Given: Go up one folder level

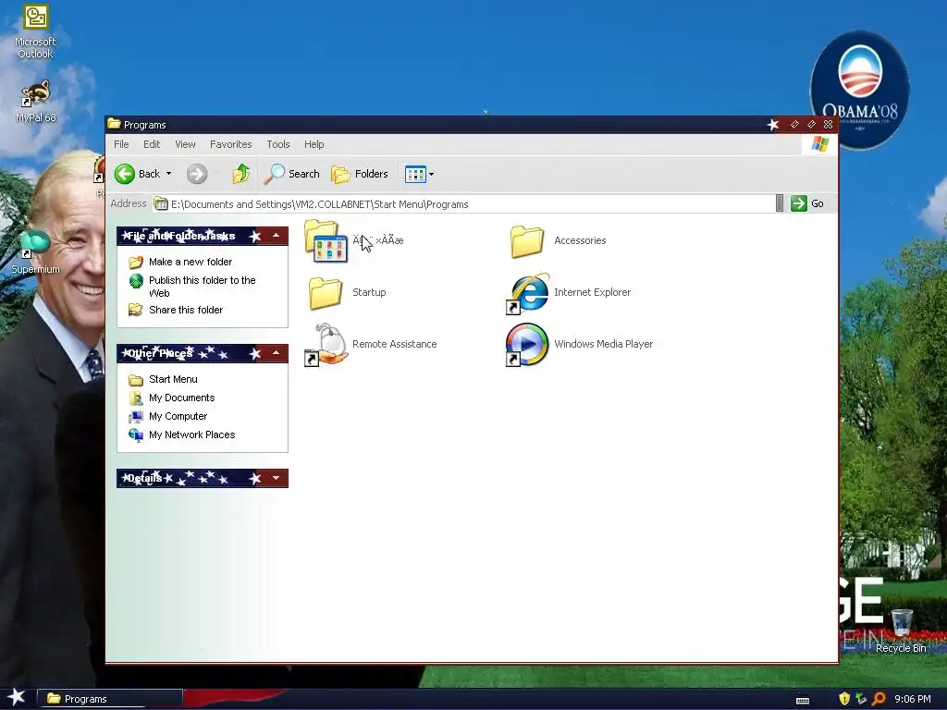Looking at the screenshot, I should (241, 174).
